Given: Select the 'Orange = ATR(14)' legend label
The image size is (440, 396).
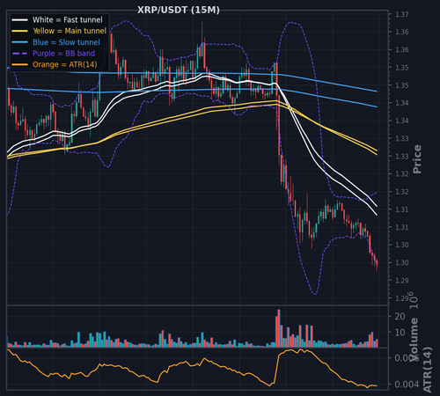Looking at the screenshot, I should pos(65,64).
